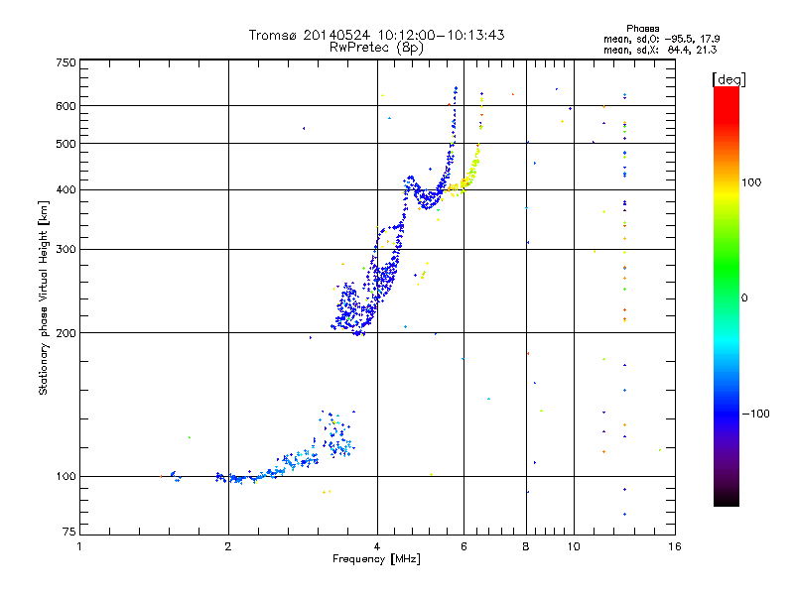Click x-axis tick label "2"

(x=228, y=546)
